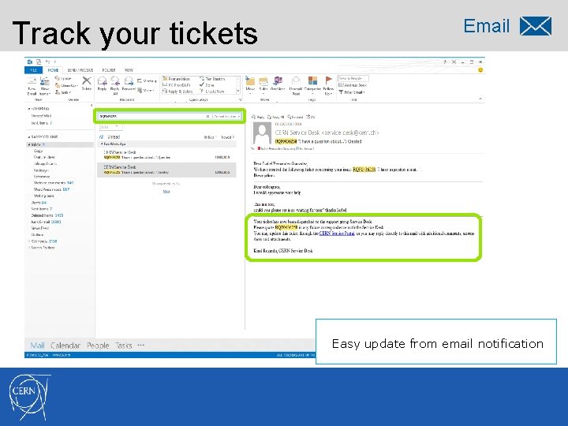This screenshot has height=426, width=568.
Task: Click the Done quick step checkmark
Action: [x=202, y=84]
